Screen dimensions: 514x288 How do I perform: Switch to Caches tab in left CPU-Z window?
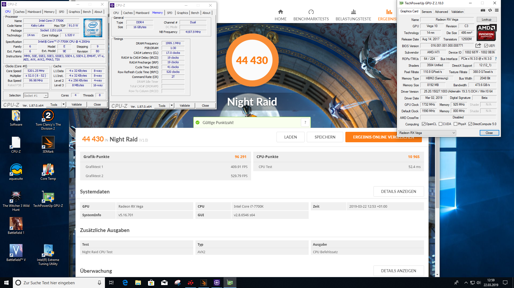(20, 12)
